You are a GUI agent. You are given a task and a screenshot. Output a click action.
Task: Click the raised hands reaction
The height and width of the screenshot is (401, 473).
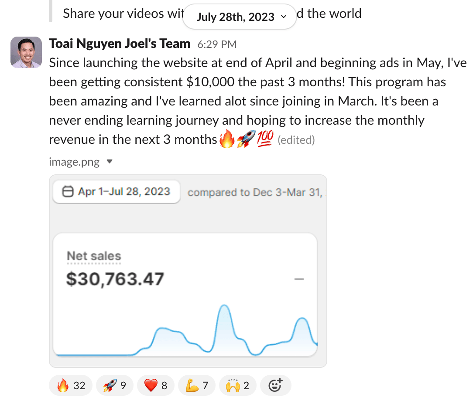[237, 385]
